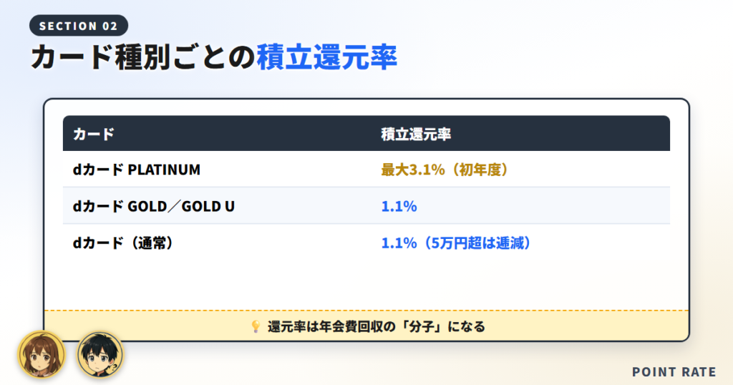The width and height of the screenshot is (733, 385).
Task: Click the 還元率は年会費回収の「分子」になる note
Action: (377, 326)
